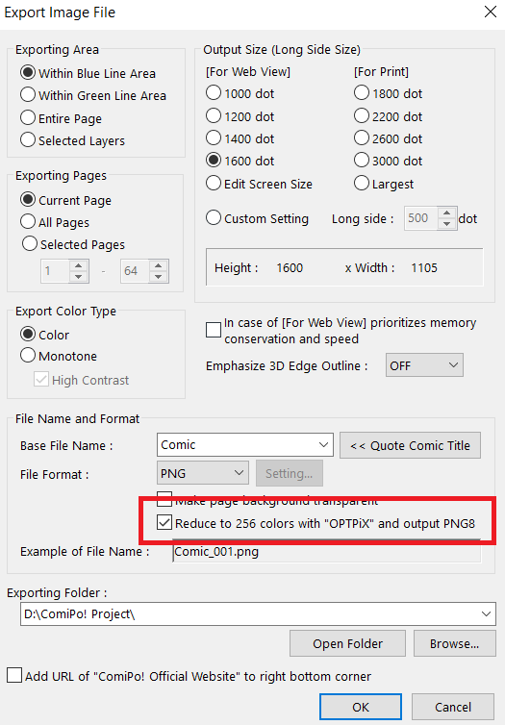Click the Browse button
Screen dimensions: 505x725
tap(454, 643)
